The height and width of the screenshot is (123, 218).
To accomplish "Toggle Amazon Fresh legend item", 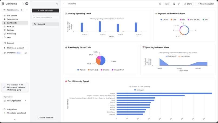I will click(118, 70).
